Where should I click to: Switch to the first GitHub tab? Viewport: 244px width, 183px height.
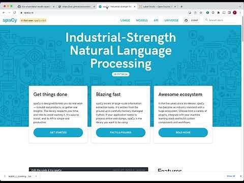pyautogui.click(x=36, y=7)
